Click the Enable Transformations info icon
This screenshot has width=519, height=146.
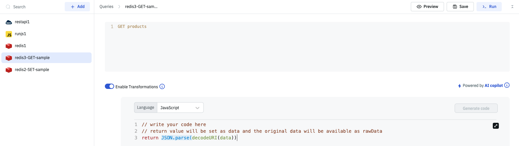162,87
